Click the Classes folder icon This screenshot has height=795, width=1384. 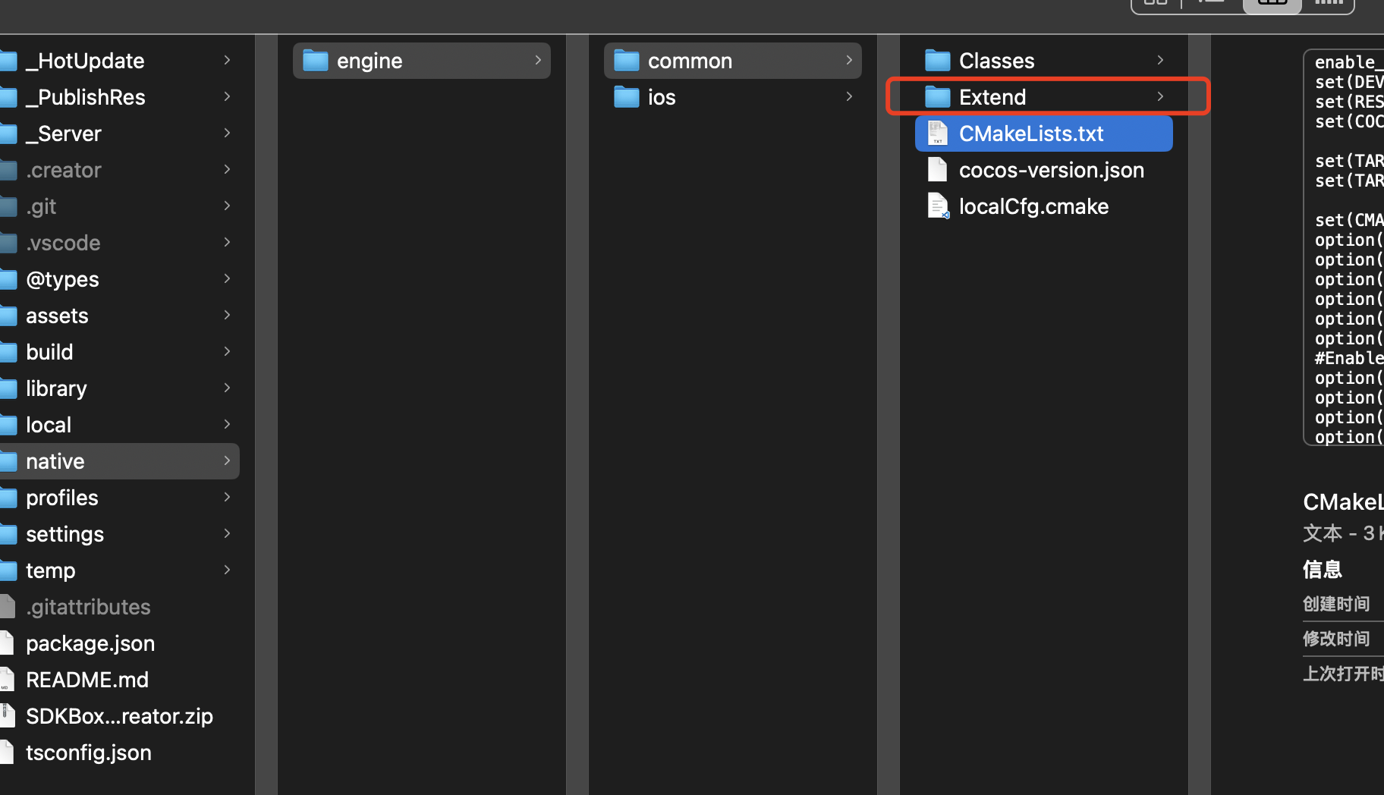(x=937, y=60)
